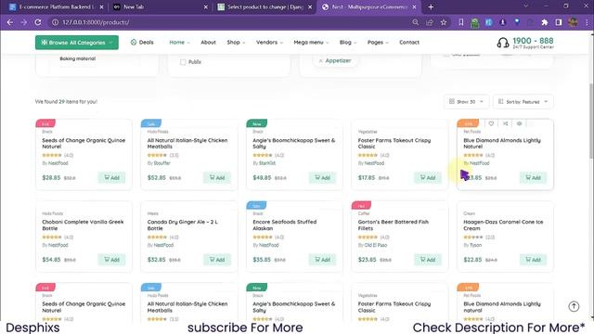Close the New Tab tab

tap(206, 6)
